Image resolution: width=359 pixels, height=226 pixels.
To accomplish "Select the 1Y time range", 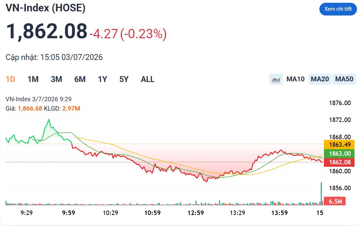I will (x=103, y=79).
